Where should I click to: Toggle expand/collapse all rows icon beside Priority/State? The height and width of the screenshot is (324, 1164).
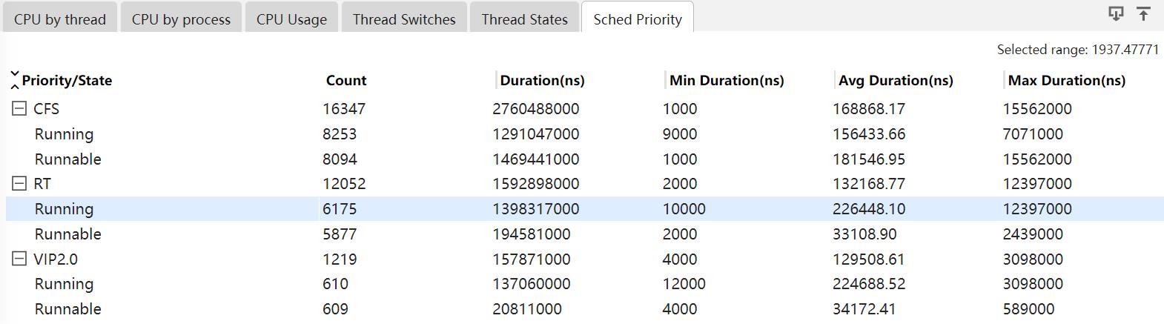[x=15, y=80]
